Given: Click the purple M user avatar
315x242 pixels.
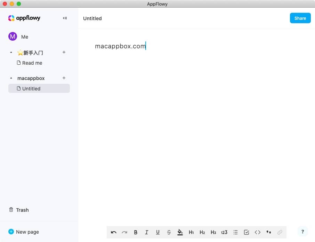Looking at the screenshot, I should (x=13, y=37).
